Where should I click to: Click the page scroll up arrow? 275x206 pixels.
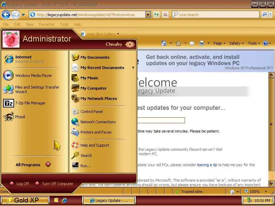click(271, 75)
